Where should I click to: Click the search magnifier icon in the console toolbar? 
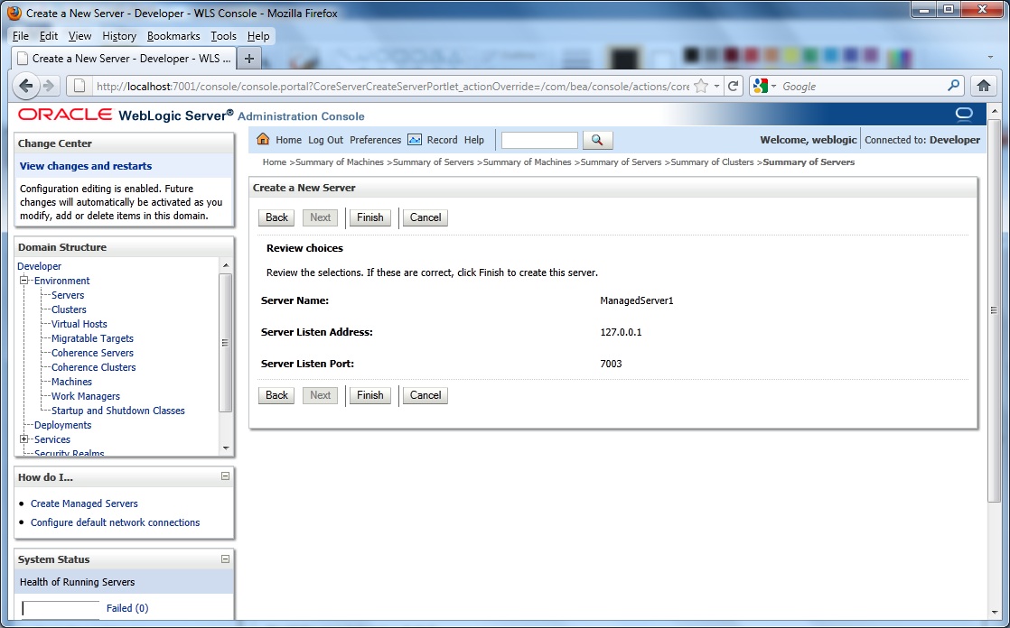pyautogui.click(x=597, y=140)
